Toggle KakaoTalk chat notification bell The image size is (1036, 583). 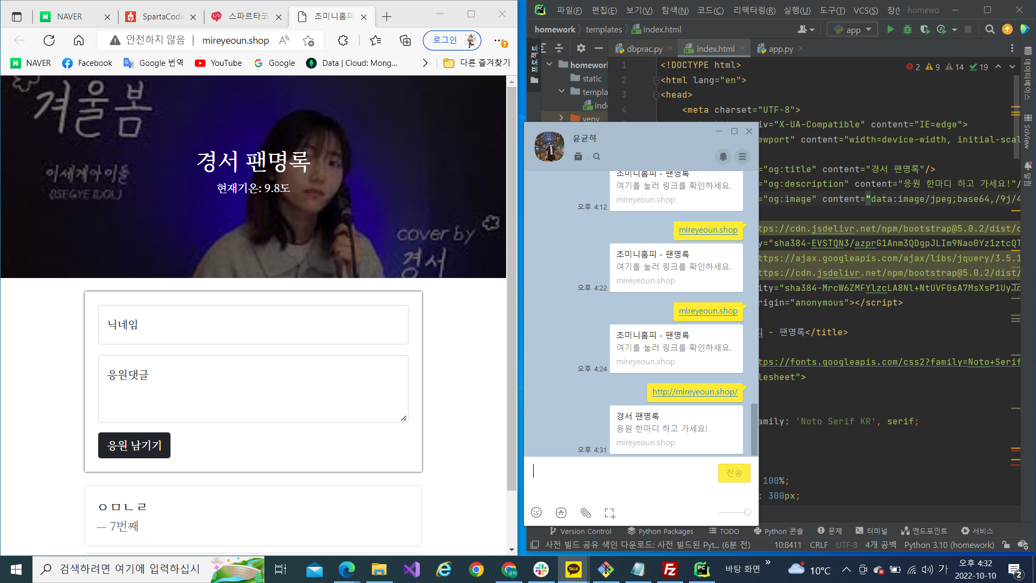coord(723,157)
